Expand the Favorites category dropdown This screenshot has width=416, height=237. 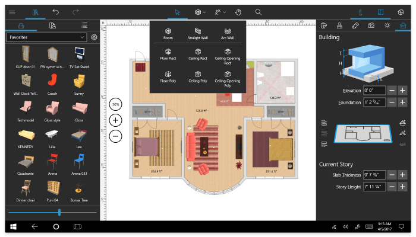click(47, 37)
